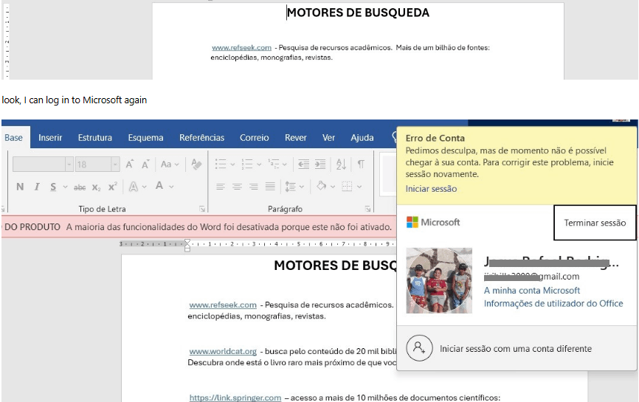Expand the shading color arrow
639x402 pixels.
click(333, 187)
